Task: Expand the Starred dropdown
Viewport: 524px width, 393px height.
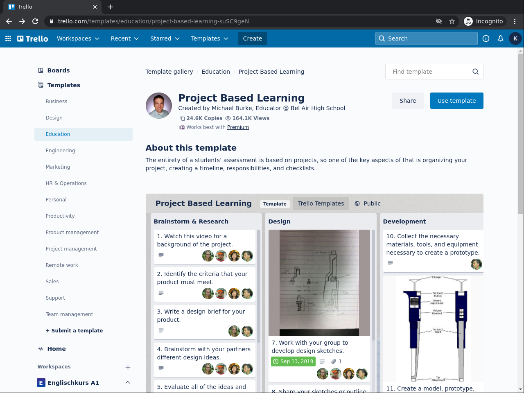Action: click(x=165, y=38)
